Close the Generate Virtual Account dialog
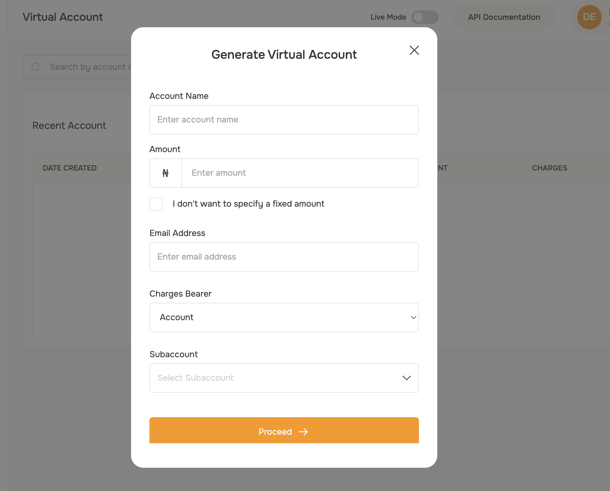Viewport: 610px width, 491px height. click(x=414, y=50)
